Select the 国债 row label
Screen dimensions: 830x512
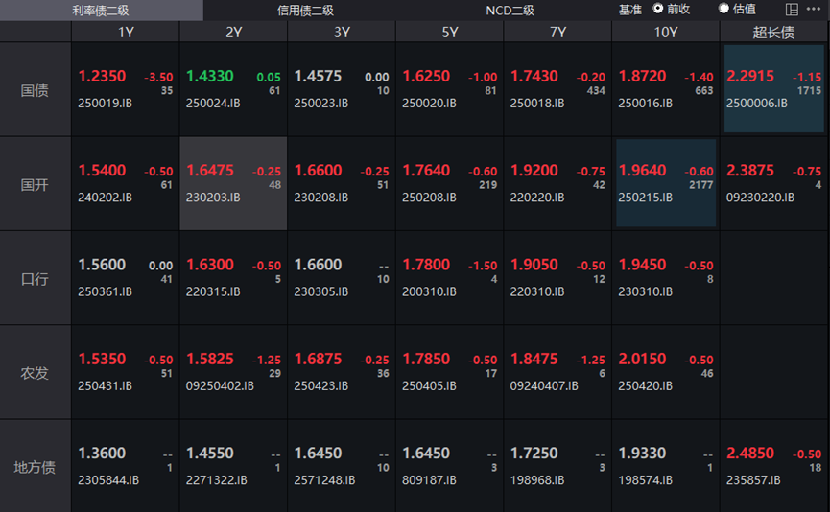coord(36,90)
